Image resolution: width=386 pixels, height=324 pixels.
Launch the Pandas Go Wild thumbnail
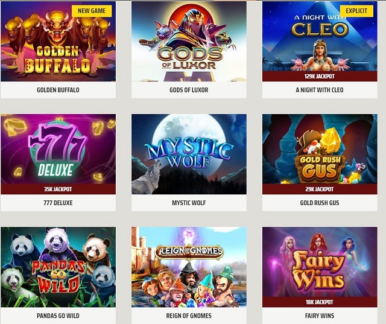[x=58, y=267]
